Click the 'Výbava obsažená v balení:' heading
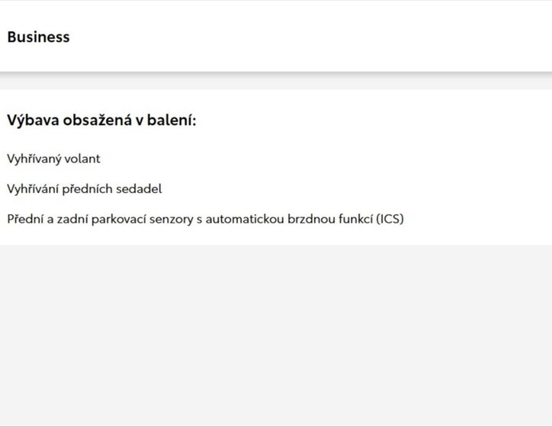 click(101, 120)
